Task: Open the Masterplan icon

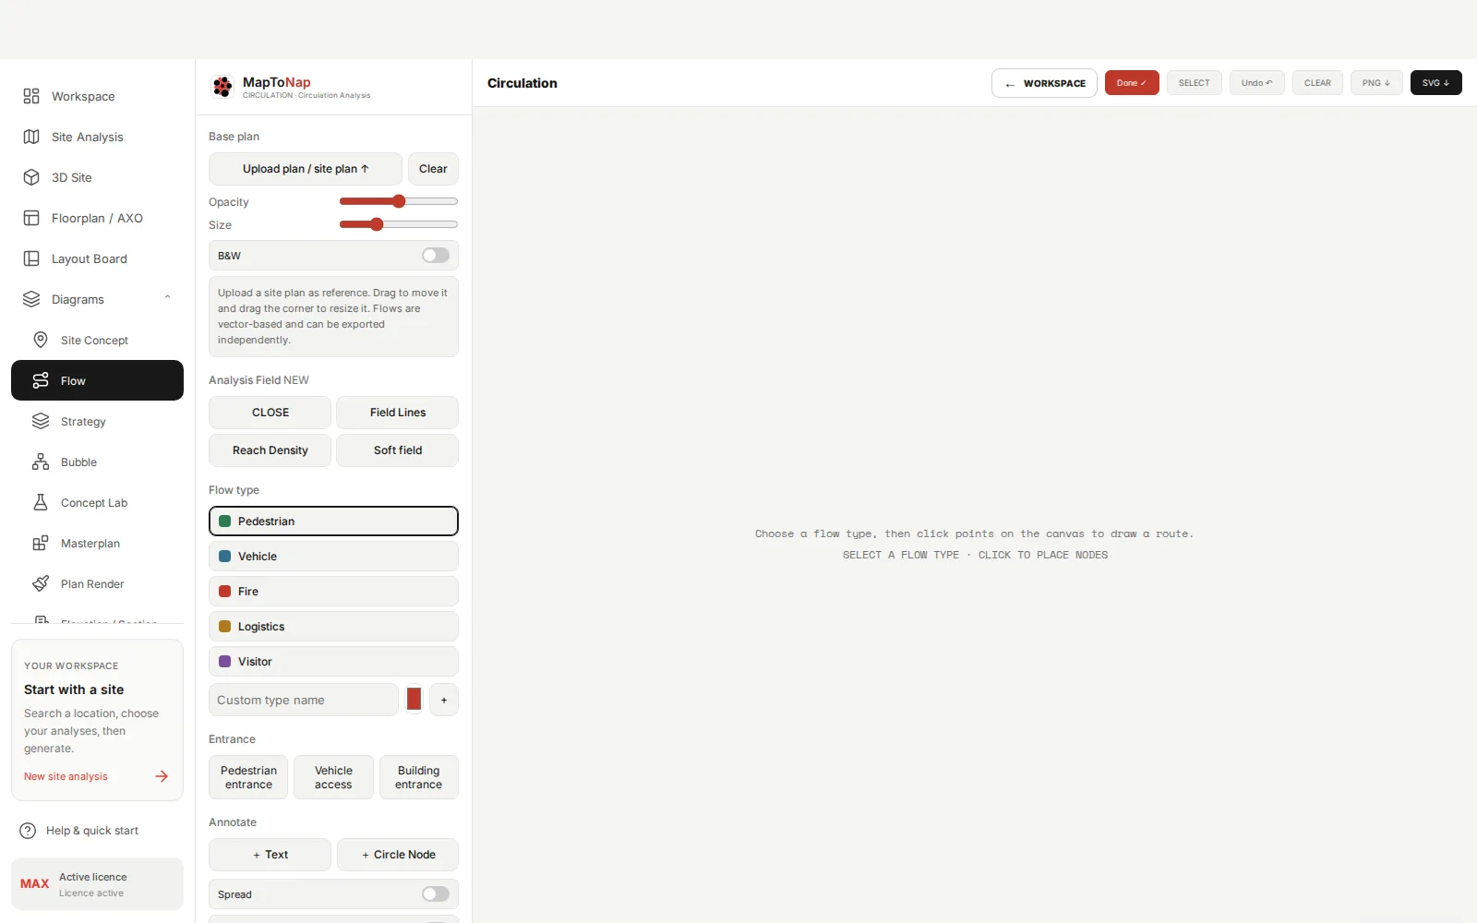Action: pos(41,543)
